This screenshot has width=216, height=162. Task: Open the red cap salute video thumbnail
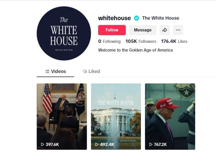click(x=170, y=116)
